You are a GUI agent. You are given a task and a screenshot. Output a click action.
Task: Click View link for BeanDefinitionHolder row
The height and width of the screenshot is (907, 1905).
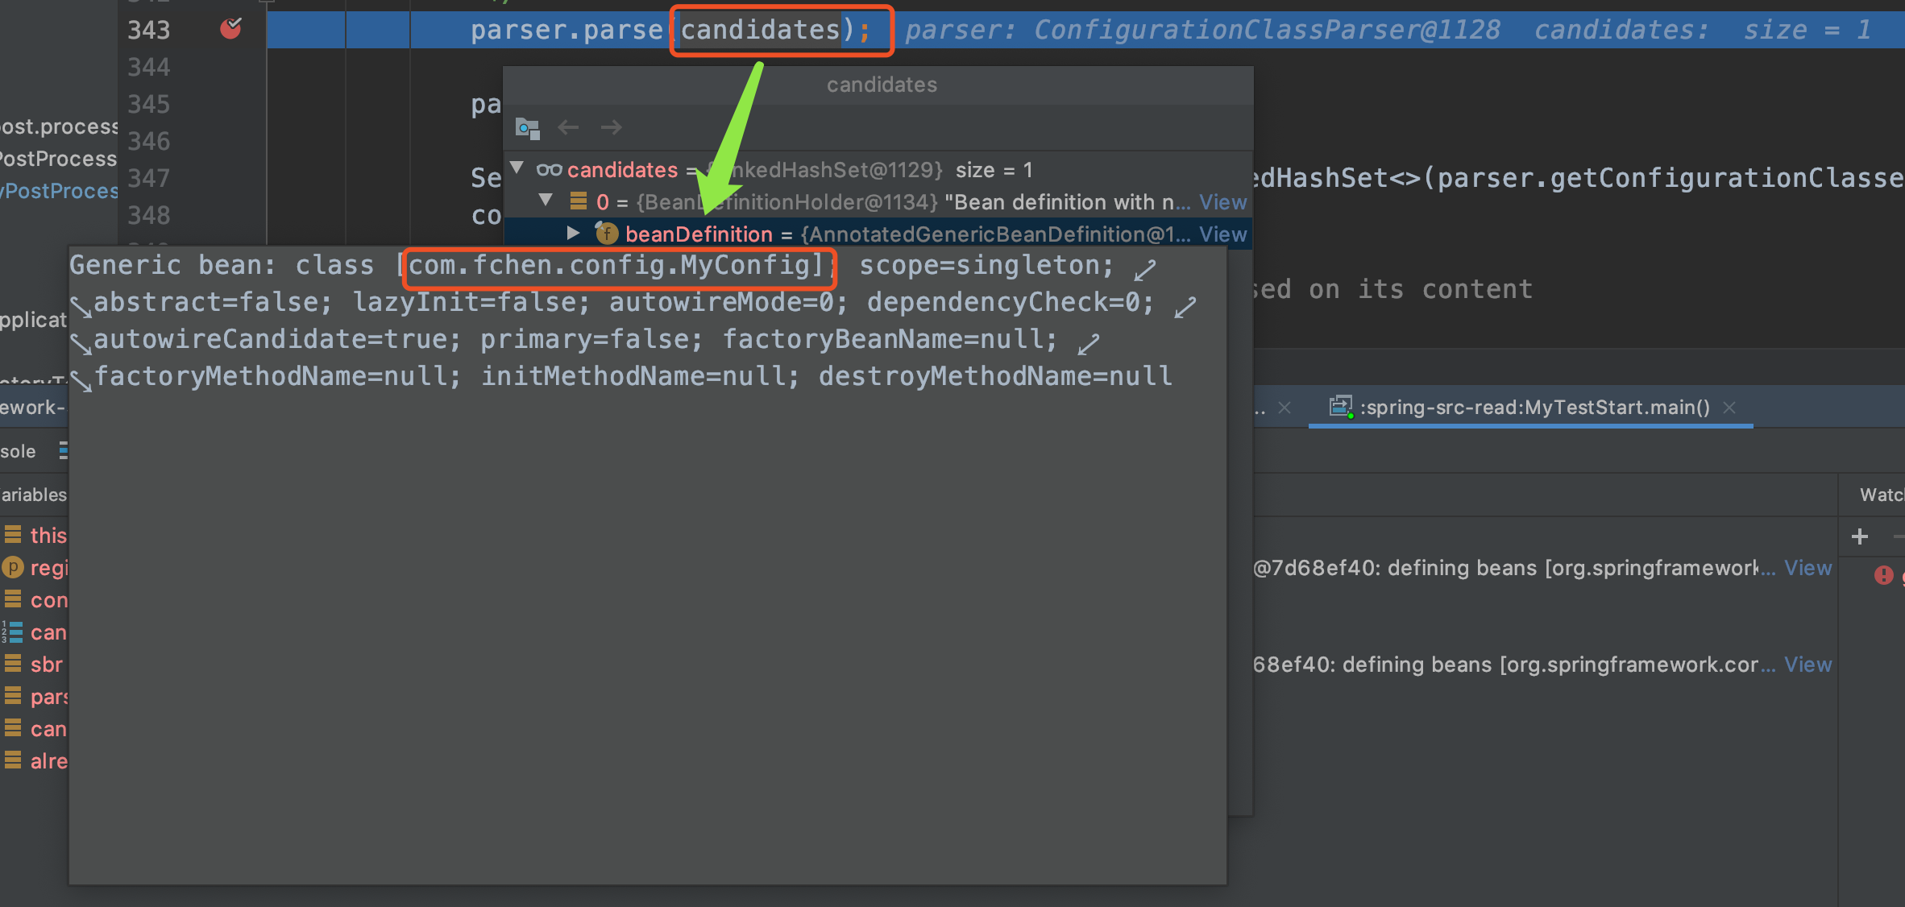pyautogui.click(x=1222, y=202)
